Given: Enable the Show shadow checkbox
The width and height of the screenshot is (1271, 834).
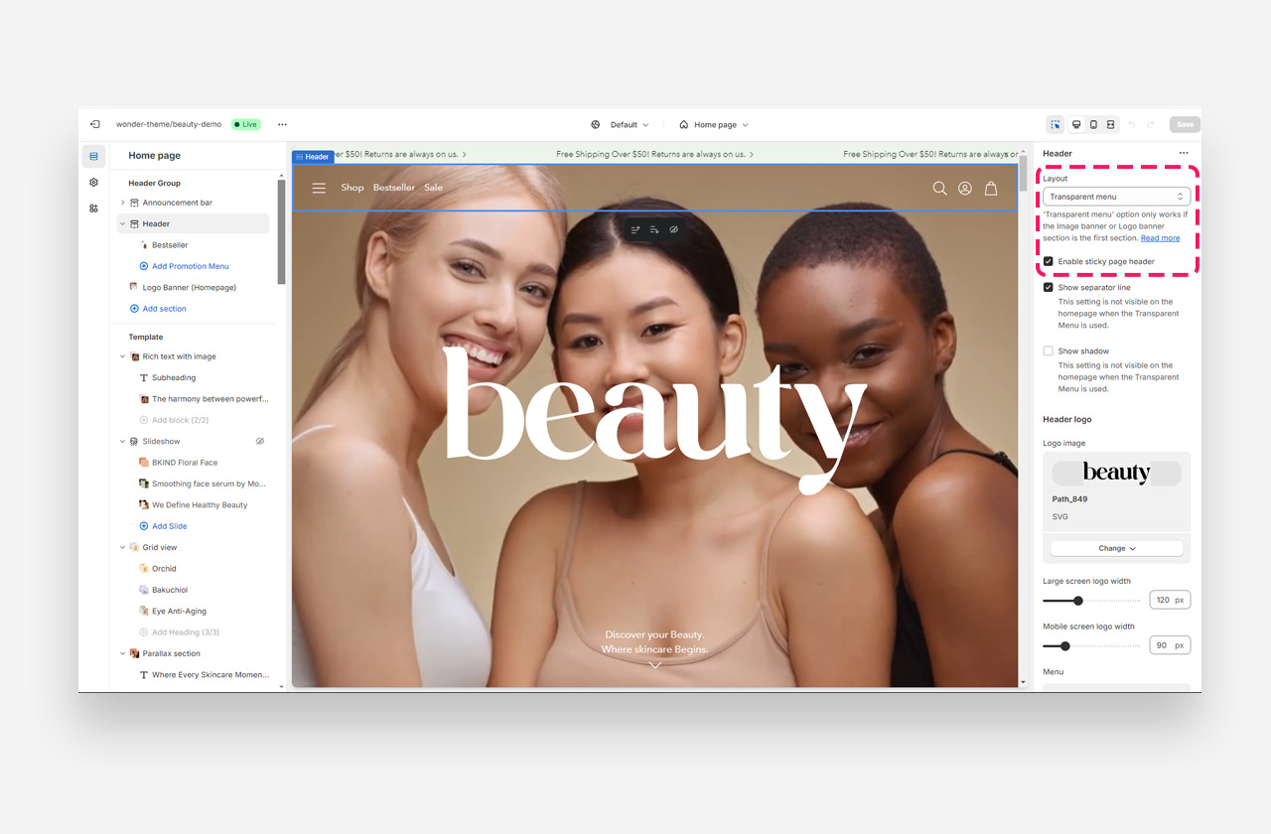Looking at the screenshot, I should [x=1048, y=351].
